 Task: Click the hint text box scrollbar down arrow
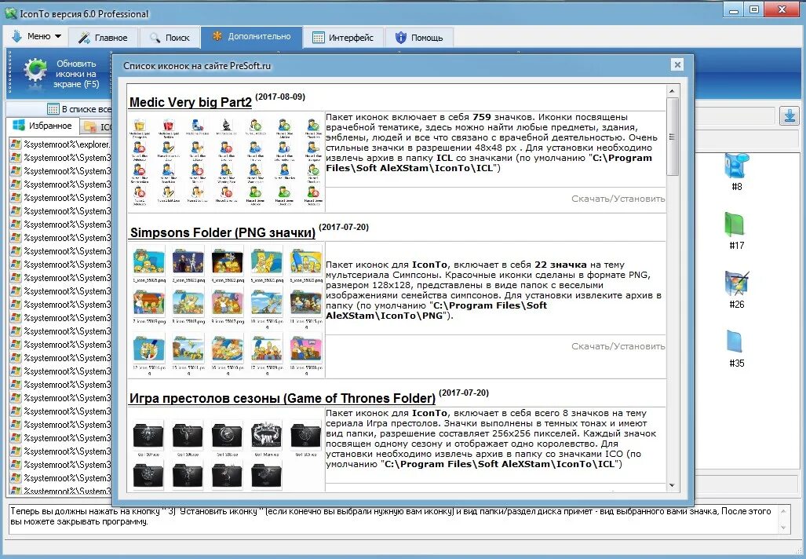tap(783, 527)
